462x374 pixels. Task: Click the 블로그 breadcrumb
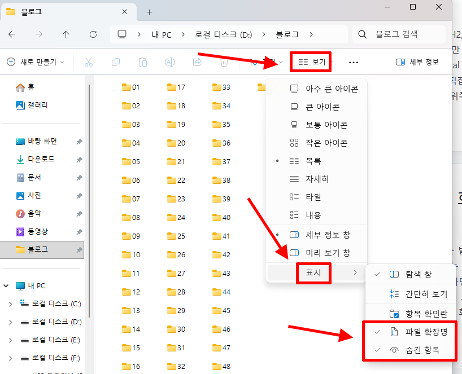point(287,35)
